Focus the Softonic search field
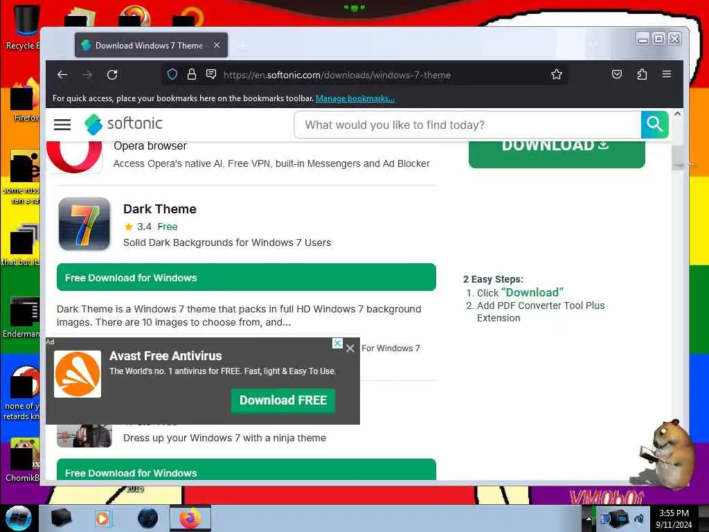This screenshot has height=532, width=709. [467, 125]
